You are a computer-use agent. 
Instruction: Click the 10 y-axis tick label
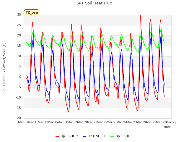(19, 56)
